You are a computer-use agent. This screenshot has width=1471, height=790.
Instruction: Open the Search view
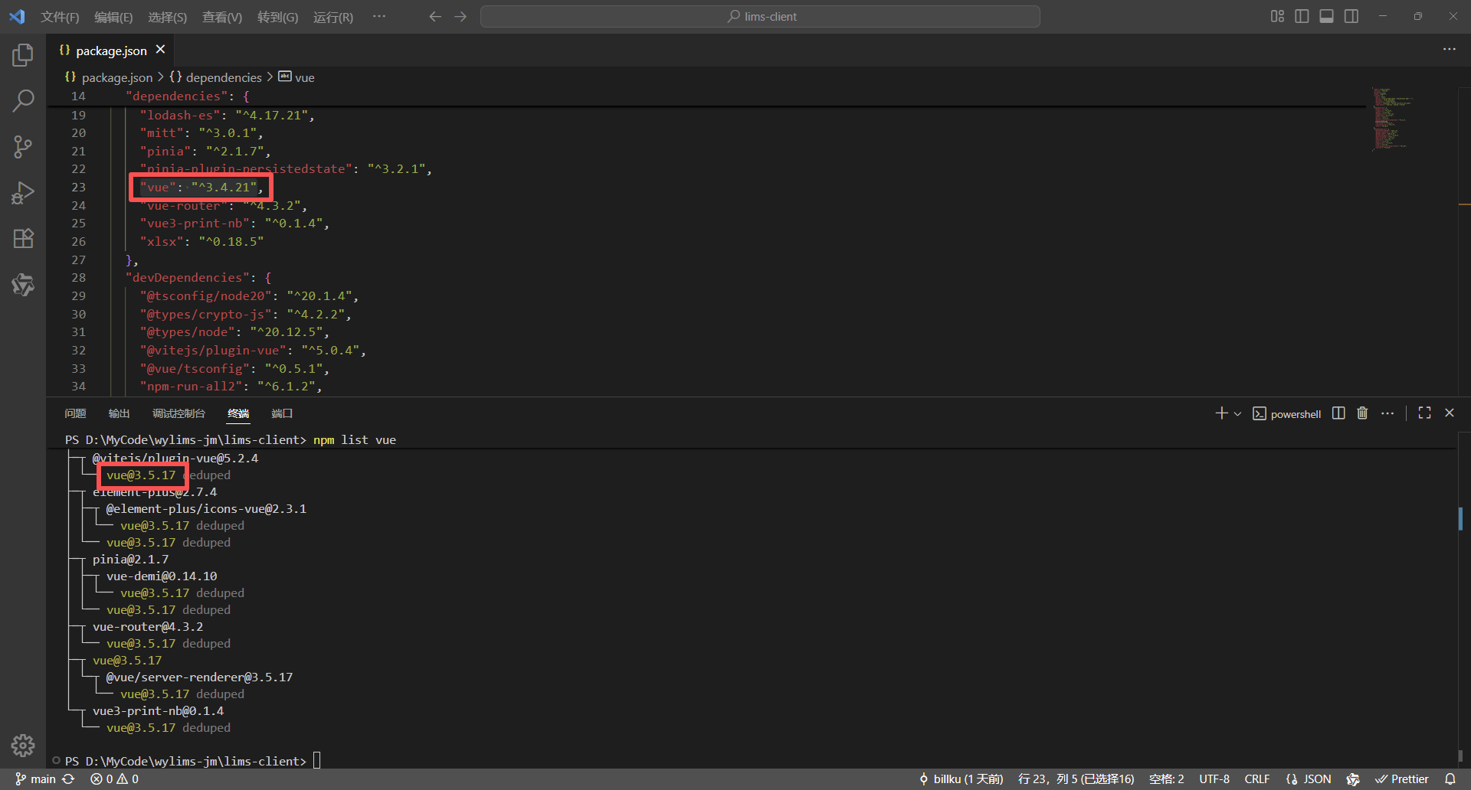pos(23,100)
